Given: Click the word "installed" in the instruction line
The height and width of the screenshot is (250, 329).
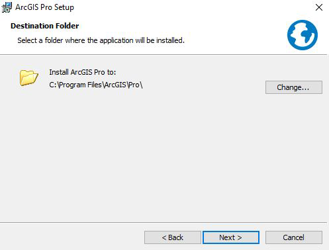Looking at the screenshot, I should tap(170, 40).
